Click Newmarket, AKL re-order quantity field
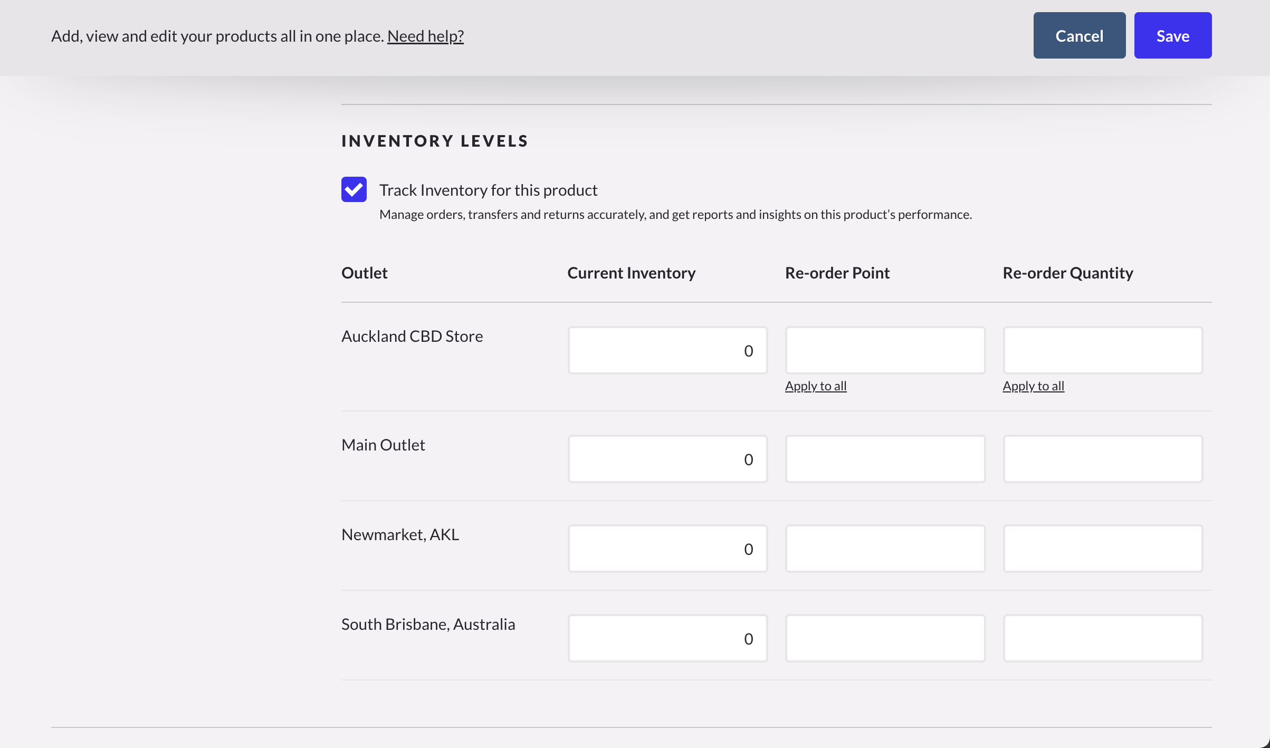The width and height of the screenshot is (1270, 748). (x=1103, y=549)
